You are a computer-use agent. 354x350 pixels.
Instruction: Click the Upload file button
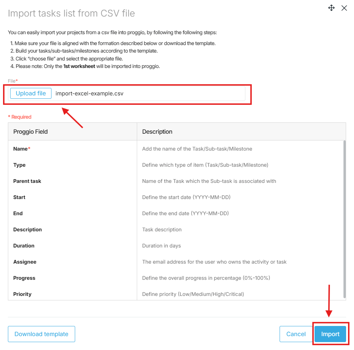click(31, 94)
